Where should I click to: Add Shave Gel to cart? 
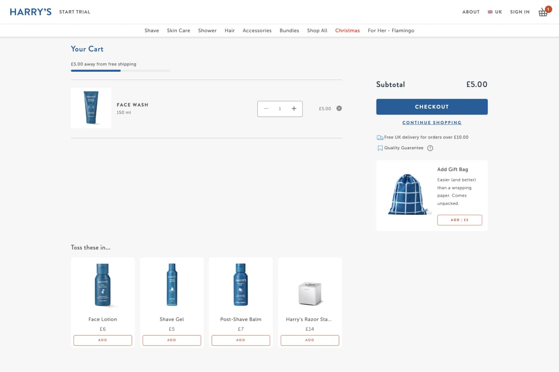click(x=171, y=340)
